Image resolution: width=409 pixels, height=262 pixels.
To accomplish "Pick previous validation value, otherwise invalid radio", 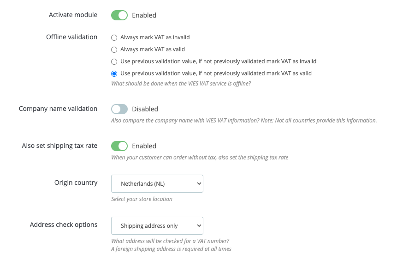I will (114, 61).
